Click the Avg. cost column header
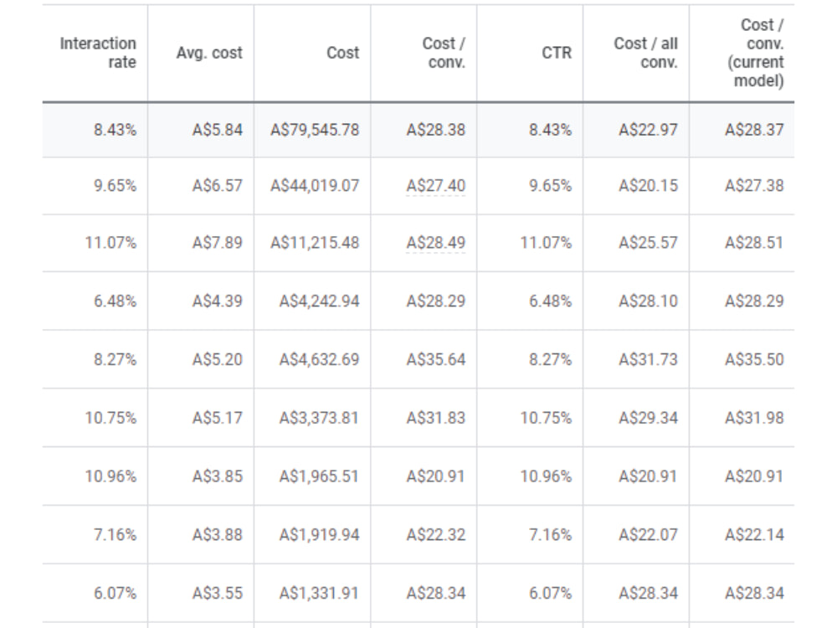The height and width of the screenshot is (628, 837). click(x=209, y=53)
